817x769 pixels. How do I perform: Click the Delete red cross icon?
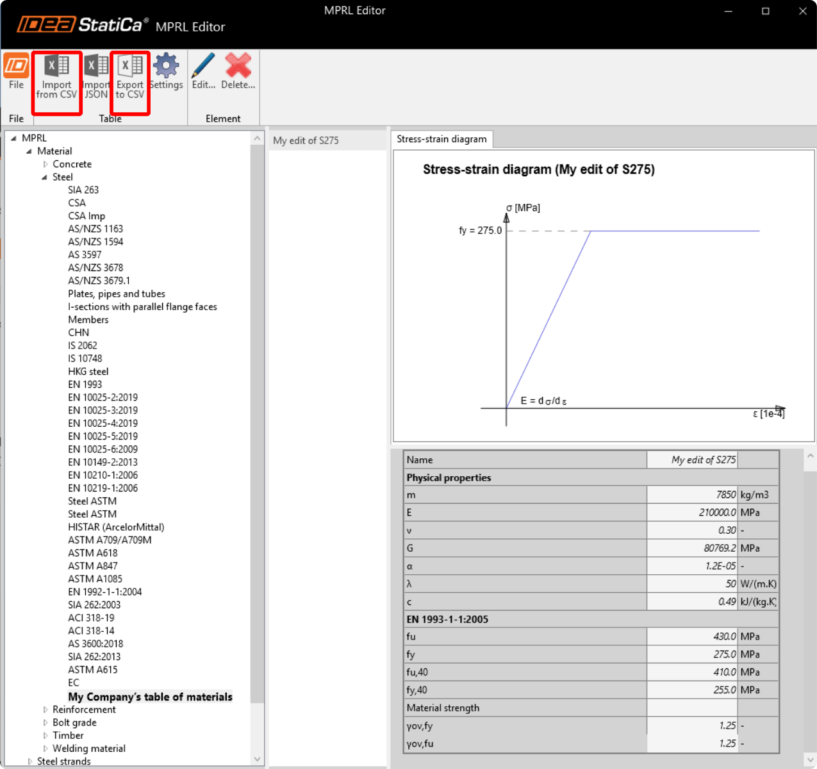click(238, 65)
